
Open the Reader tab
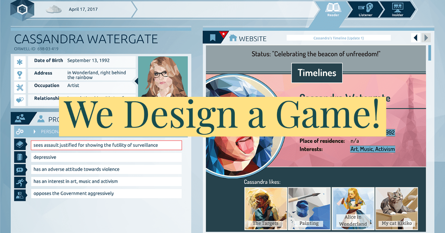(333, 9)
